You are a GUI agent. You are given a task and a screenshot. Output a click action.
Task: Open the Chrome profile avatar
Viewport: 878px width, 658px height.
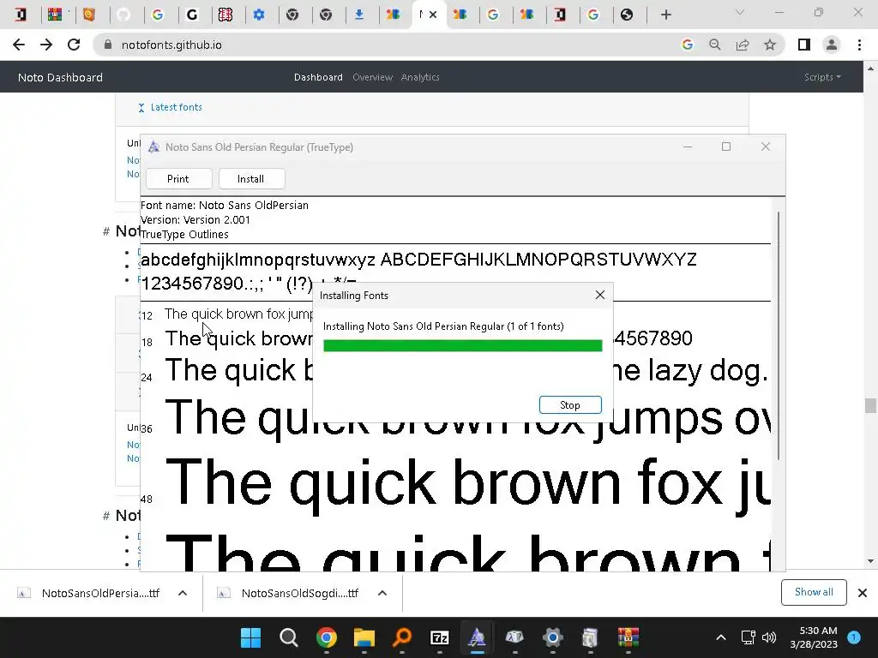coord(832,45)
